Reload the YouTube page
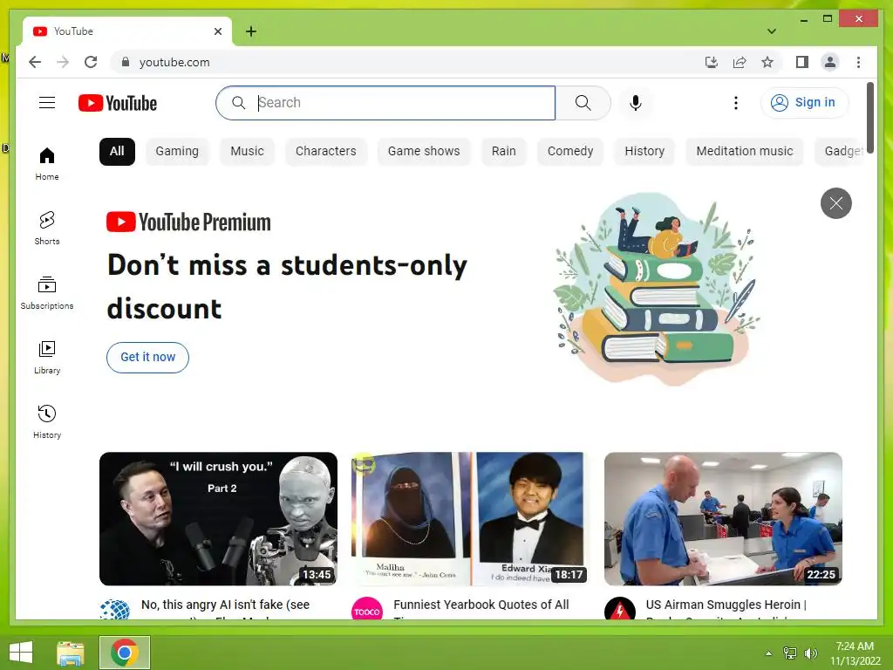This screenshot has width=893, height=670. (x=91, y=62)
